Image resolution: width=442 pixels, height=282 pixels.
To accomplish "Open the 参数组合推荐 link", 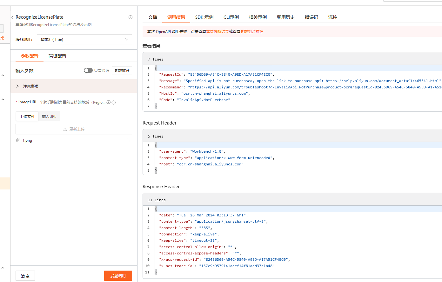I will (x=252, y=32).
